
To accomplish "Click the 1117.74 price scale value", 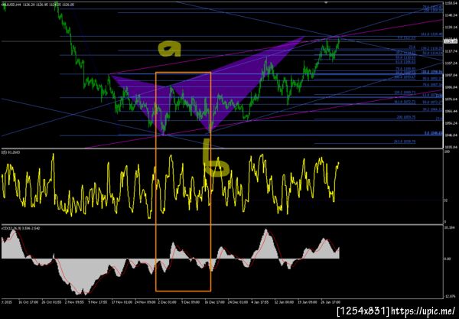I will pos(451,51).
